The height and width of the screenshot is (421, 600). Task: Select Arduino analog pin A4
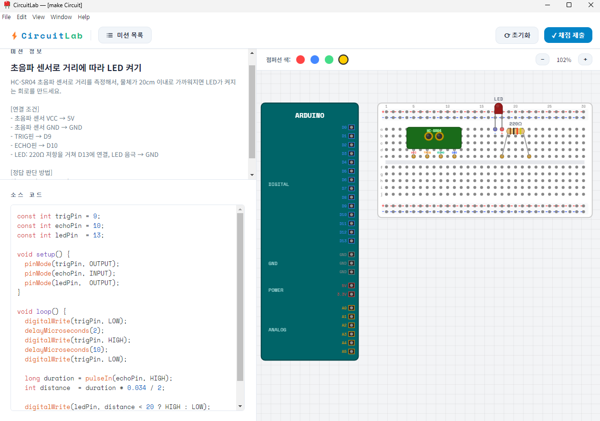tap(352, 342)
